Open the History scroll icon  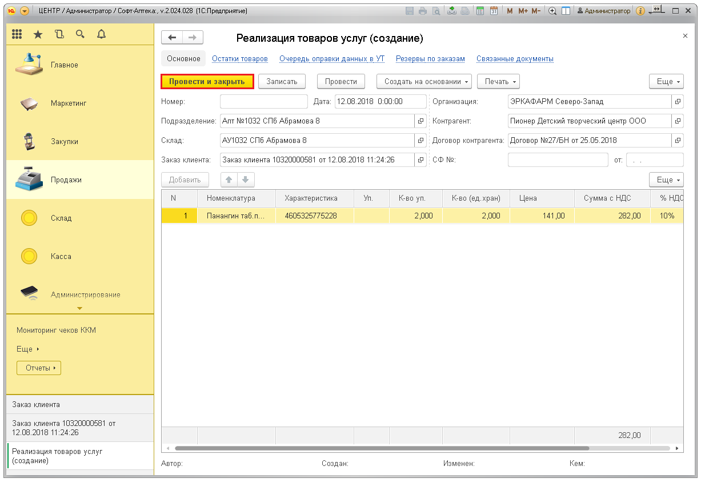pyautogui.click(x=59, y=34)
